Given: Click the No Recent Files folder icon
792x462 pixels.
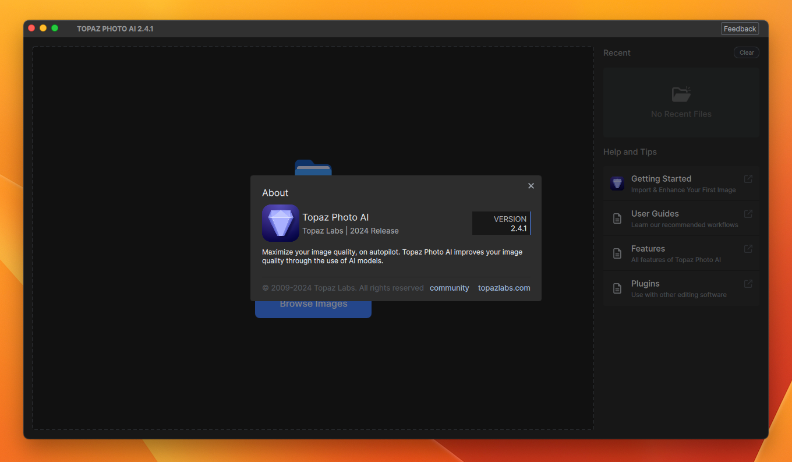Looking at the screenshot, I should tap(681, 94).
